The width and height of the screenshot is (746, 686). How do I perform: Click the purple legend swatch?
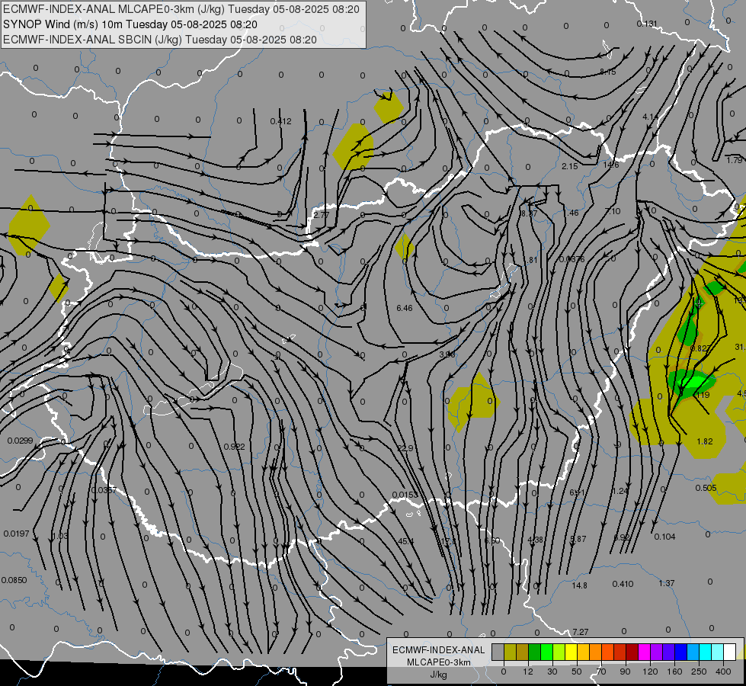(657, 652)
